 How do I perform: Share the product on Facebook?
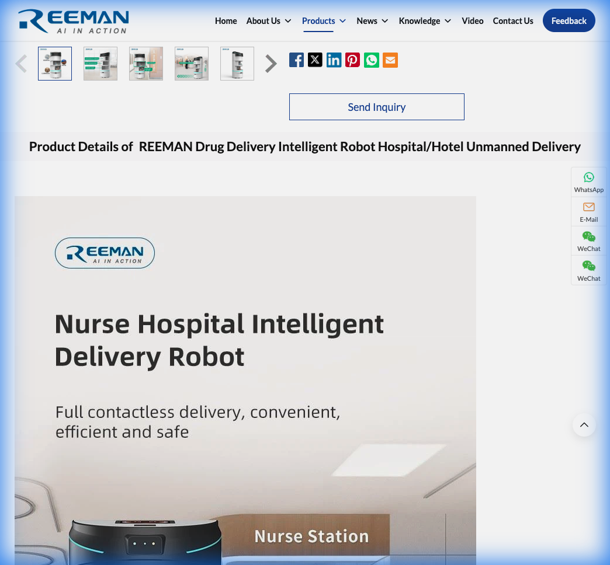click(x=296, y=60)
